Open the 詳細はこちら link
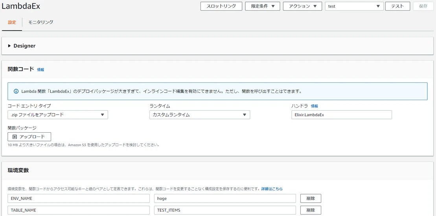The height and width of the screenshot is (216, 436). click(x=272, y=189)
